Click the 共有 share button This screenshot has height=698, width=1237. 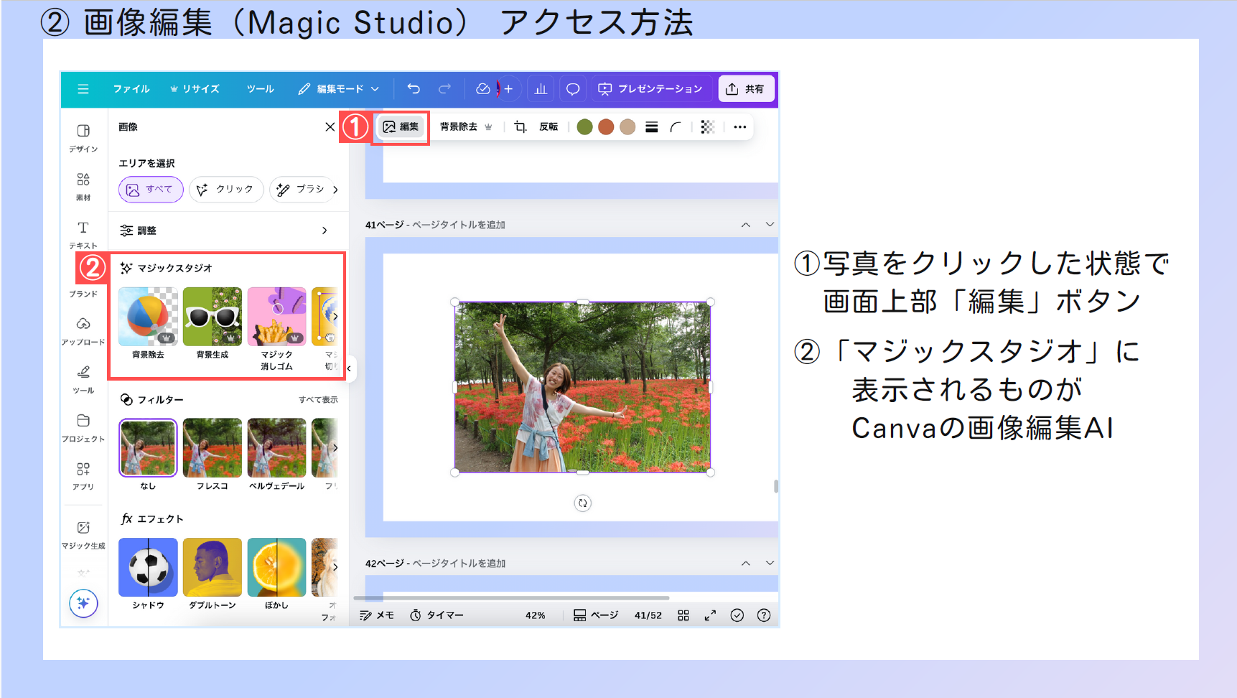[746, 89]
